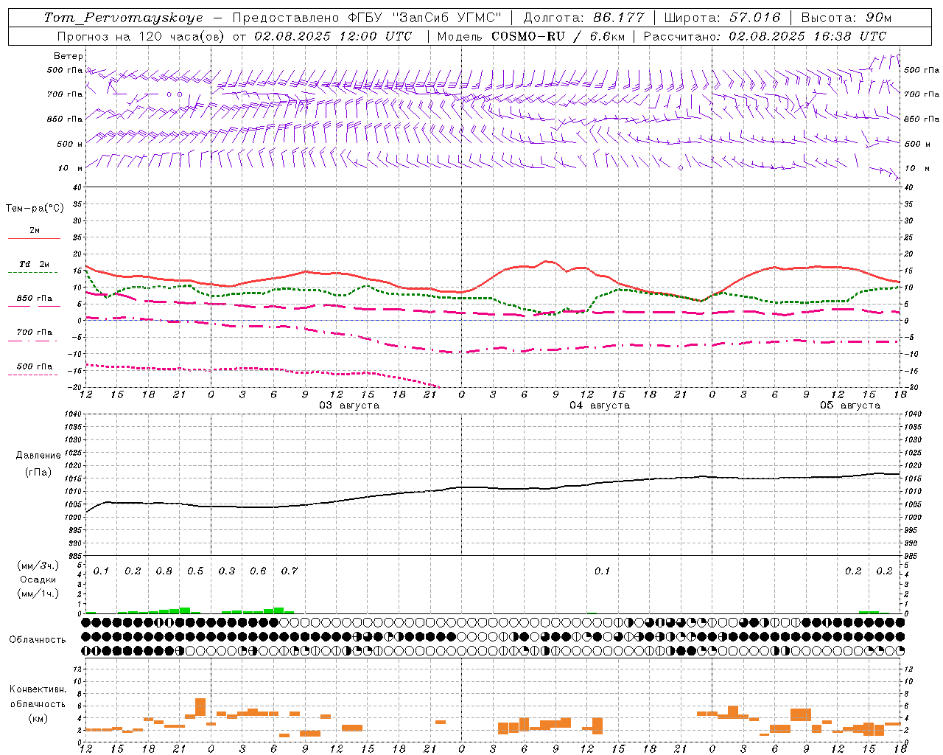
Task: Click the black pressure curve
Action: pyautogui.click(x=494, y=487)
